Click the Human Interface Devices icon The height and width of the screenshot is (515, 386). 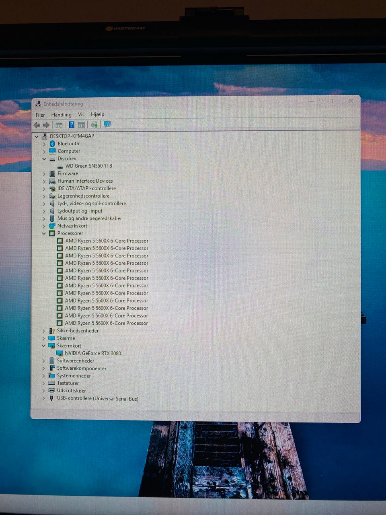tap(52, 181)
